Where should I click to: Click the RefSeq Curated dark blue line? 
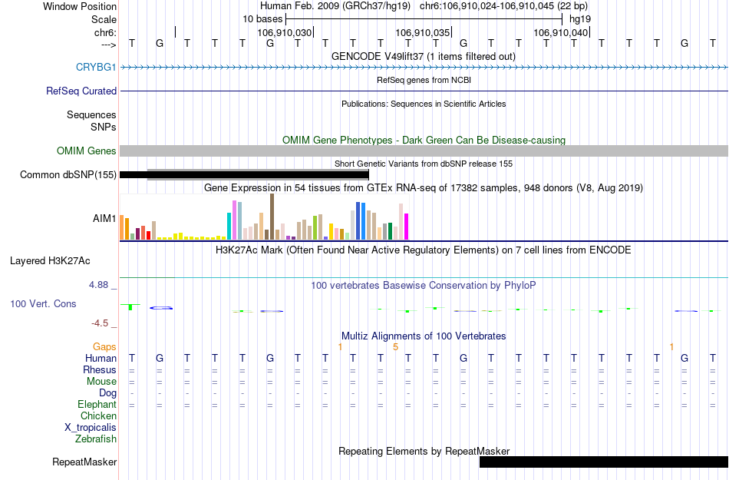coord(424,91)
